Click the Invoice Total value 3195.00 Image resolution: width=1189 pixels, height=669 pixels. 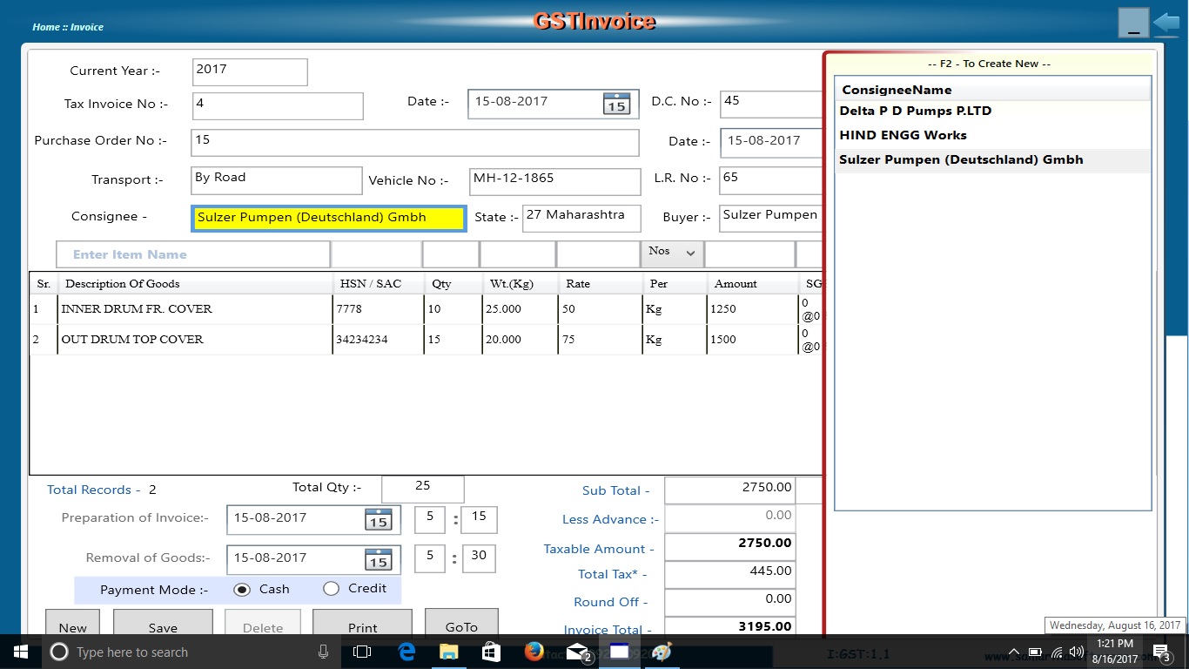(x=729, y=626)
